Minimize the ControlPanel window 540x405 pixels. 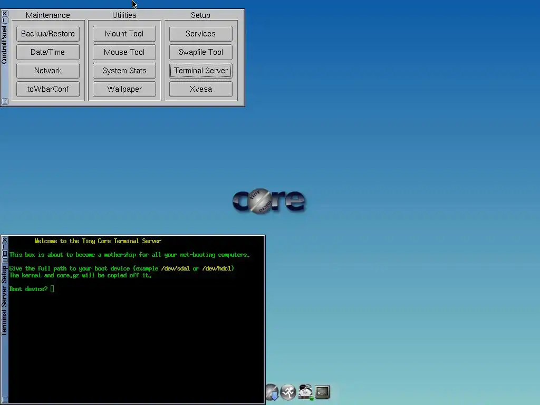pos(4,21)
